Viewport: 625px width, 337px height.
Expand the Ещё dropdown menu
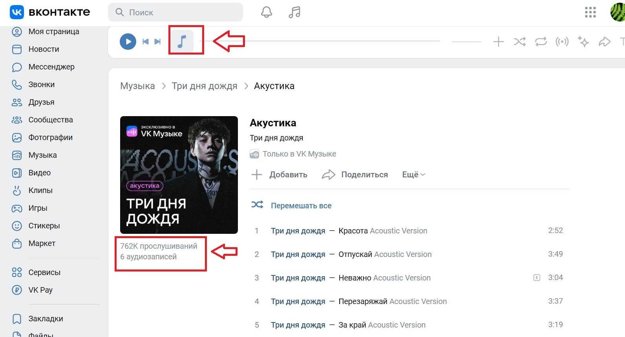point(413,175)
